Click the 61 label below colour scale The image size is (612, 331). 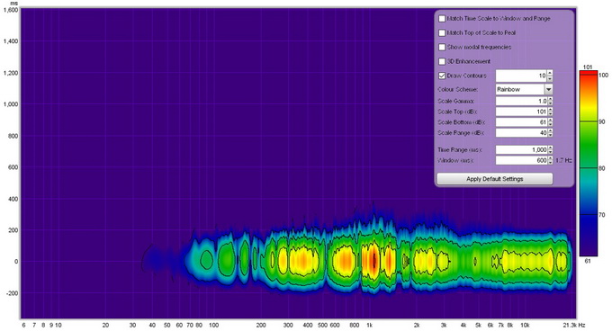click(588, 261)
